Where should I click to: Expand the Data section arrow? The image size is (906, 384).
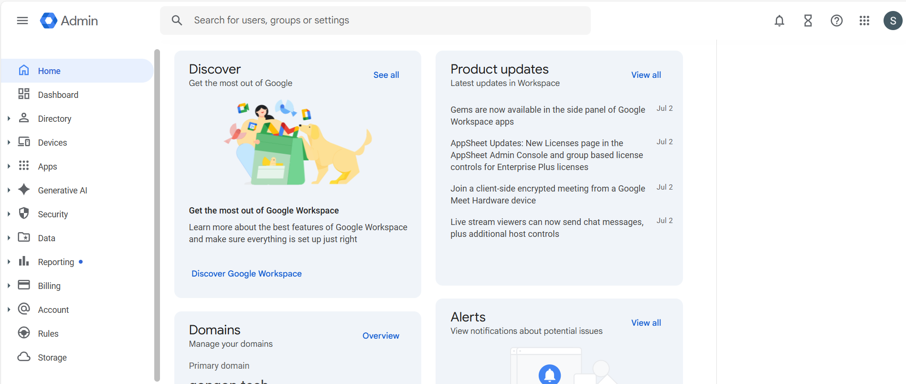(9, 238)
